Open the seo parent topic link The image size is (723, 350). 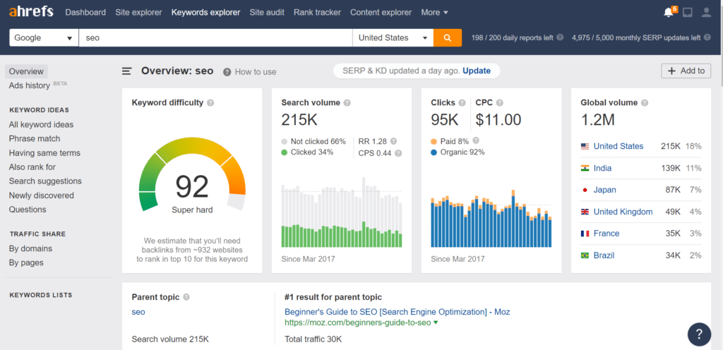pyautogui.click(x=138, y=312)
